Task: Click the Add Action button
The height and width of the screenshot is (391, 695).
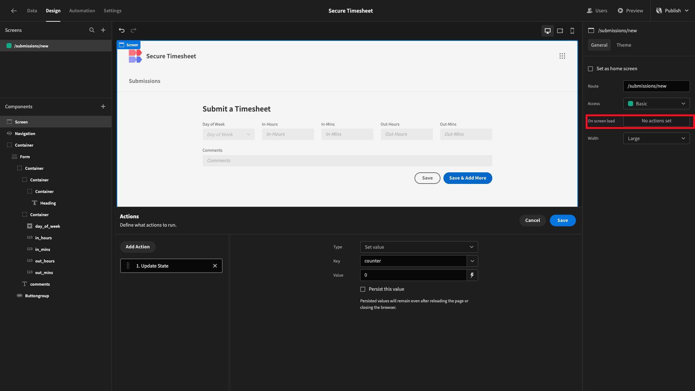Action: [138, 247]
